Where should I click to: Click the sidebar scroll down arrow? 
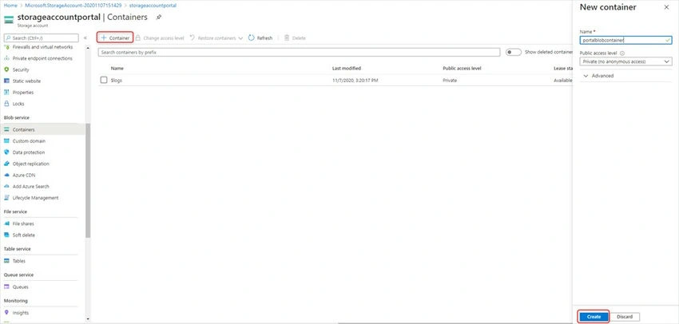click(88, 319)
